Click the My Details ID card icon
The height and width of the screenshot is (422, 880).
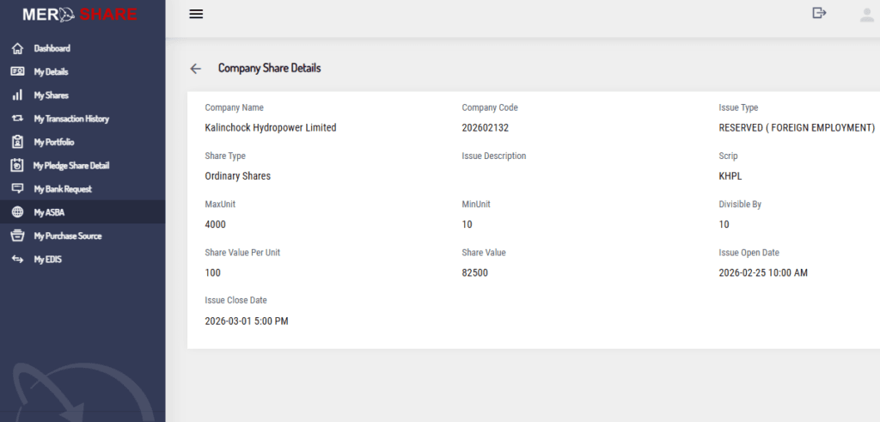17,71
